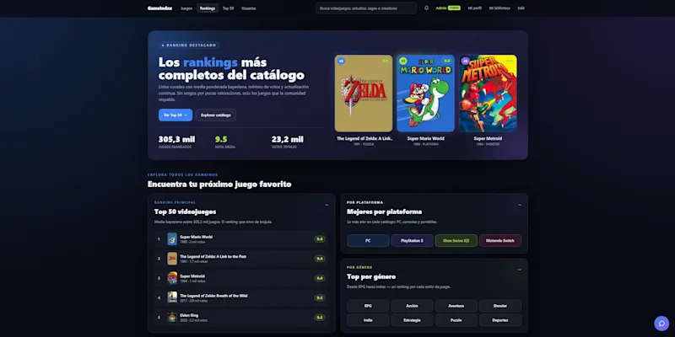Open the Elden Ring list thumbnail
Screen dimensions: 675x337
(x=172, y=318)
